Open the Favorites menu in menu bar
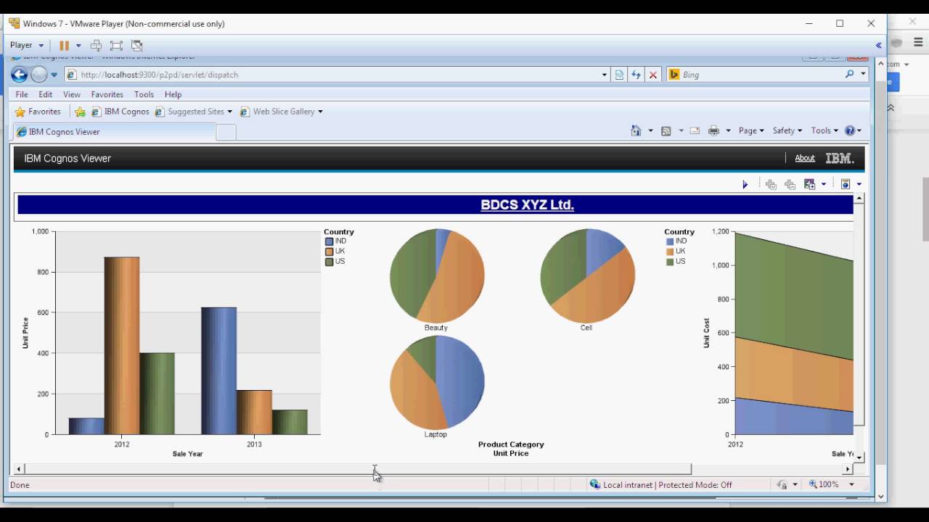Image resolution: width=929 pixels, height=522 pixels. [x=107, y=94]
